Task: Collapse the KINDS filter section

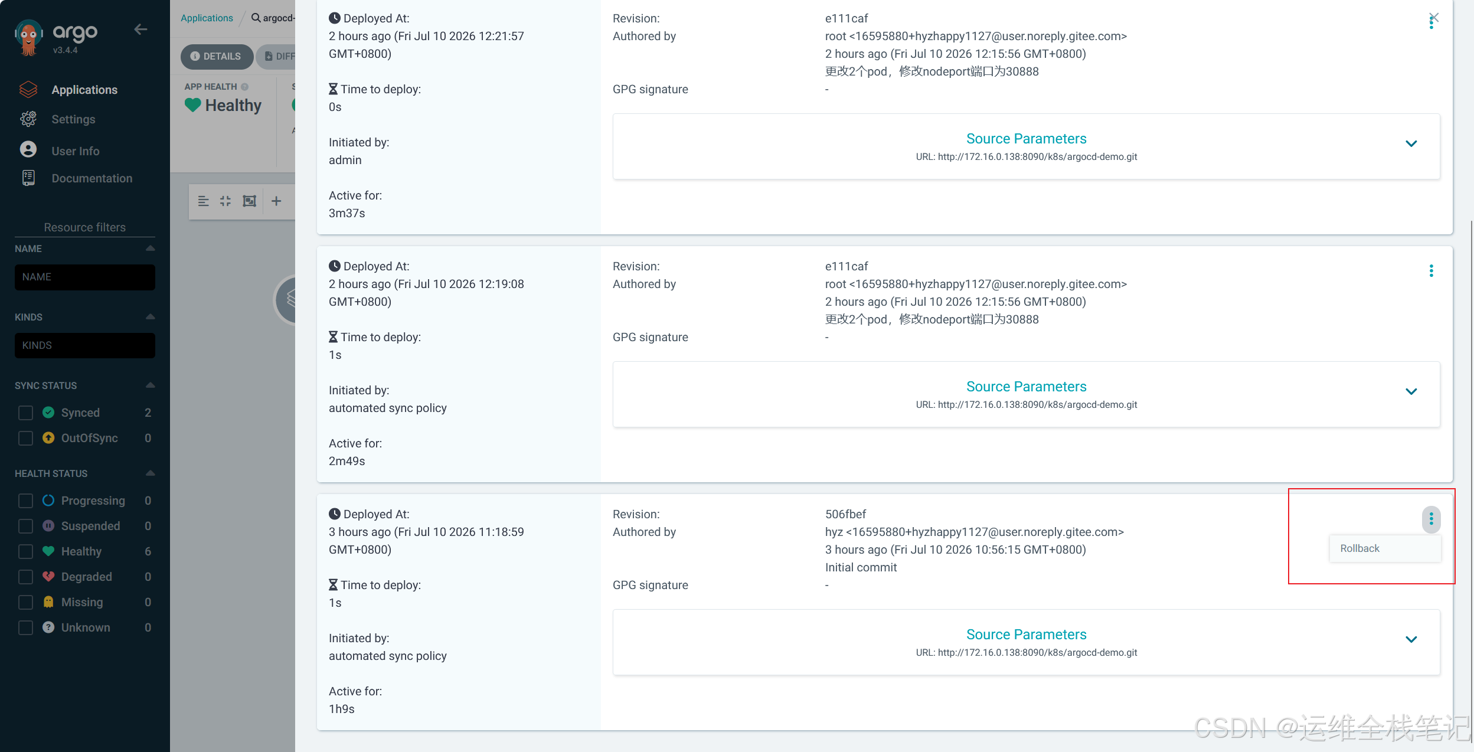Action: [151, 317]
